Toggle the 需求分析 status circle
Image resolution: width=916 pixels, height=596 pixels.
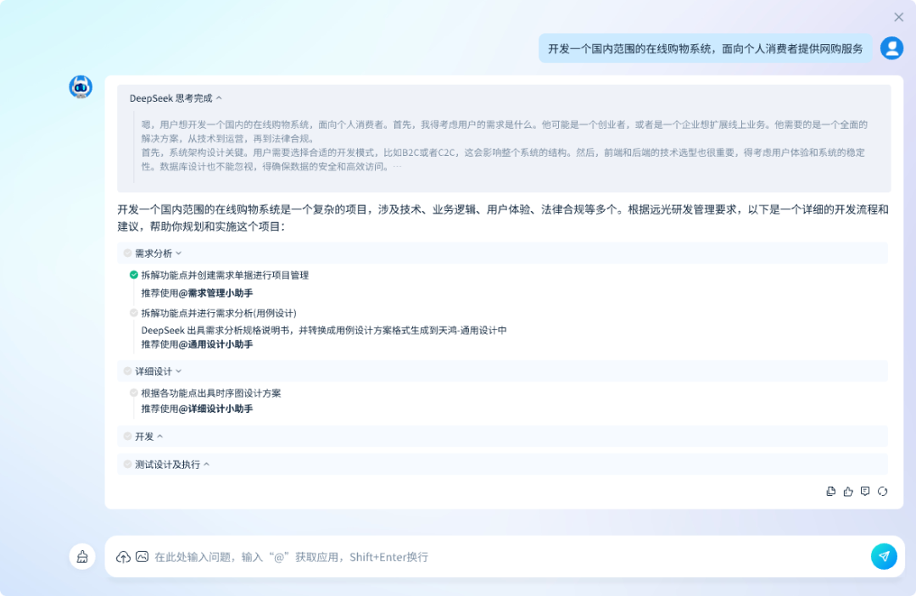[x=126, y=253]
